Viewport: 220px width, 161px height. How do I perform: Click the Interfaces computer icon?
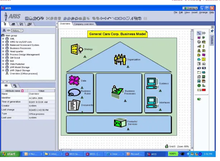click(152, 102)
